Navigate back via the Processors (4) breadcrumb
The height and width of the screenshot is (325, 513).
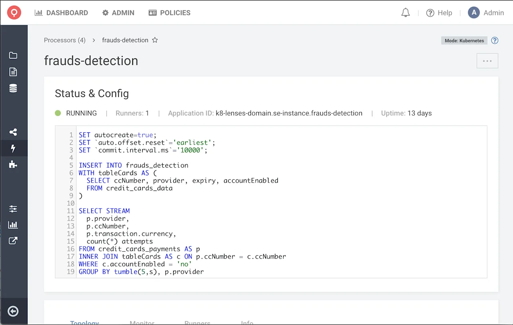pyautogui.click(x=65, y=40)
